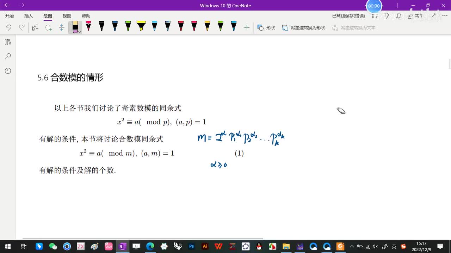Click the horizontal scrollbar at page bottom
The width and height of the screenshot is (451, 253).
(x=143, y=239)
